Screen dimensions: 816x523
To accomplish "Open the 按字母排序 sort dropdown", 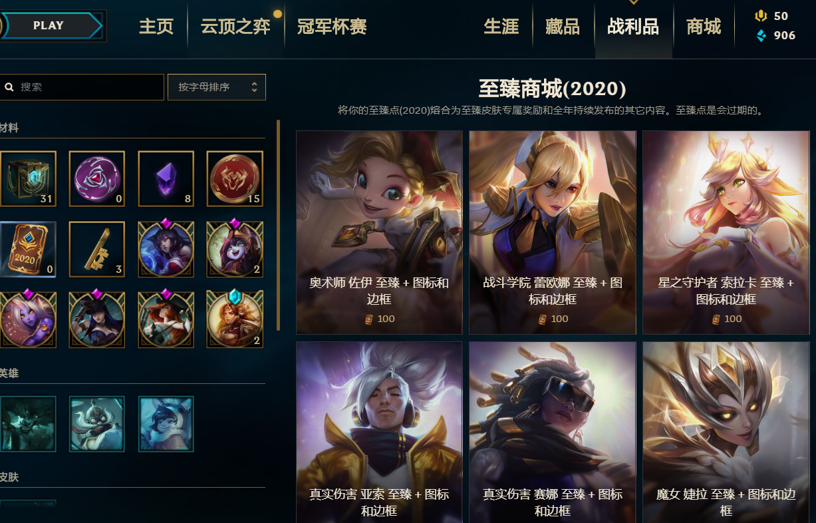I will pyautogui.click(x=217, y=87).
